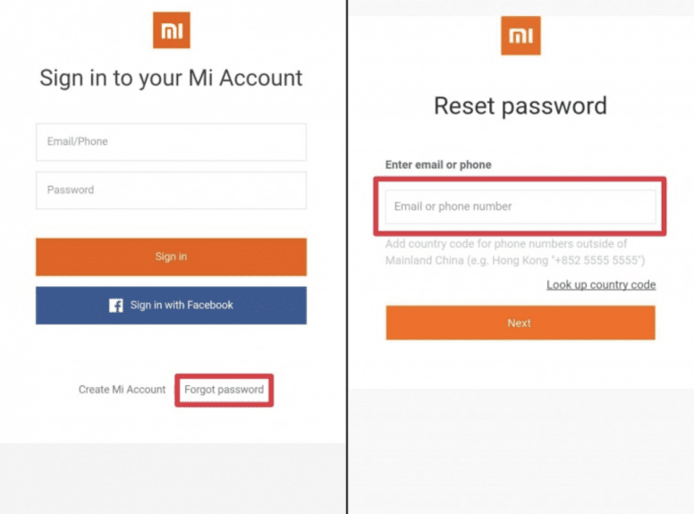Click the Sign in to your Mi Account heading
Image resolution: width=694 pixels, height=514 pixels.
[171, 78]
